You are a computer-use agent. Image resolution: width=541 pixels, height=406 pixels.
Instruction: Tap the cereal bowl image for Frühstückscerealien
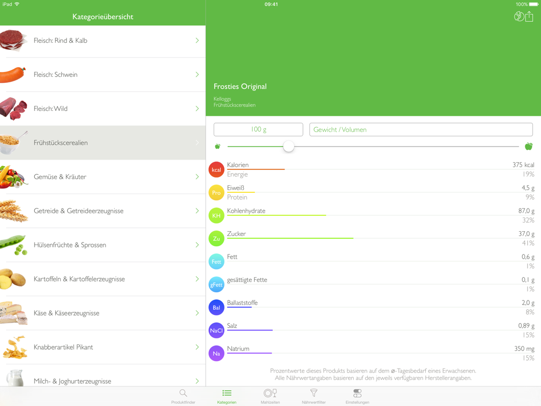coord(14,142)
